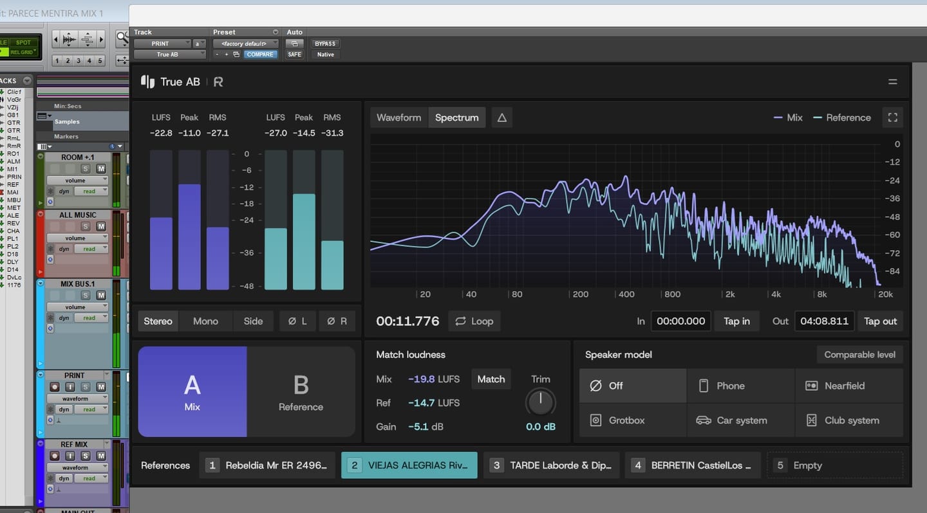Image resolution: width=927 pixels, height=513 pixels.
Task: Select the Club system speaker model
Action: click(x=849, y=420)
